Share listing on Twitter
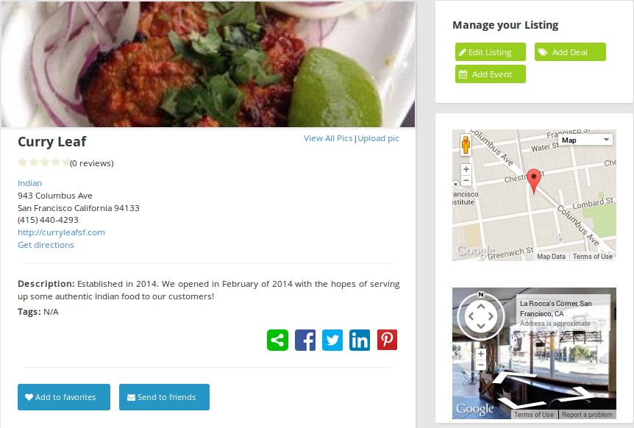 coord(332,340)
